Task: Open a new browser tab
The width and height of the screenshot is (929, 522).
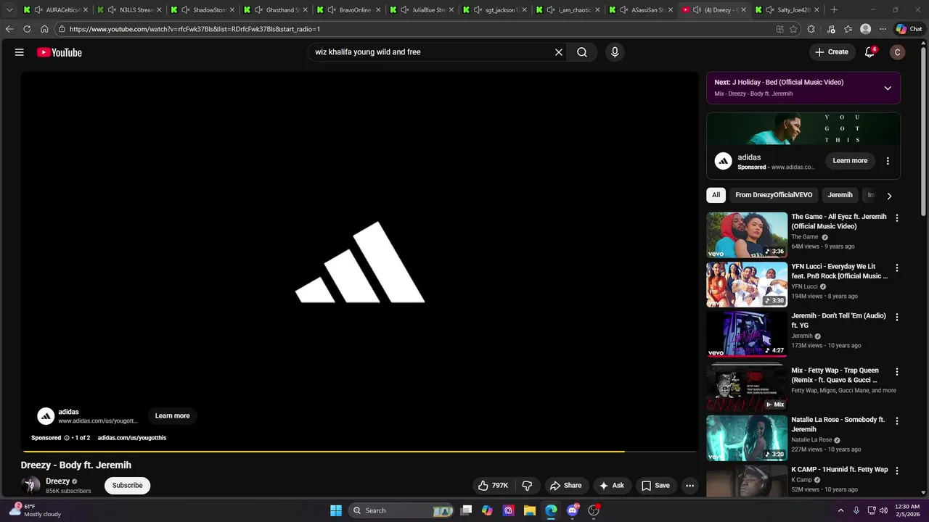Action: click(x=834, y=10)
